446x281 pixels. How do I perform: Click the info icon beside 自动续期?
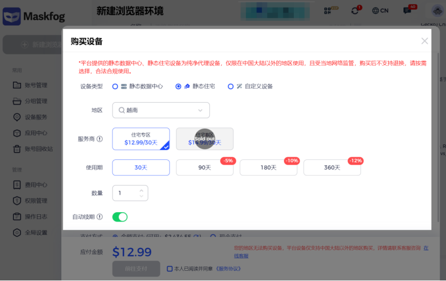pyautogui.click(x=100, y=217)
